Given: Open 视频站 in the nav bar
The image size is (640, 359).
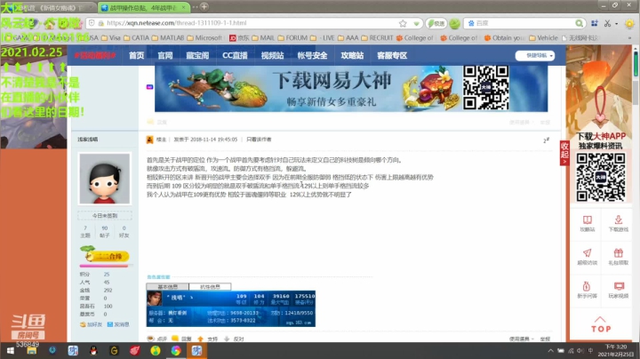Looking at the screenshot, I should point(272,55).
